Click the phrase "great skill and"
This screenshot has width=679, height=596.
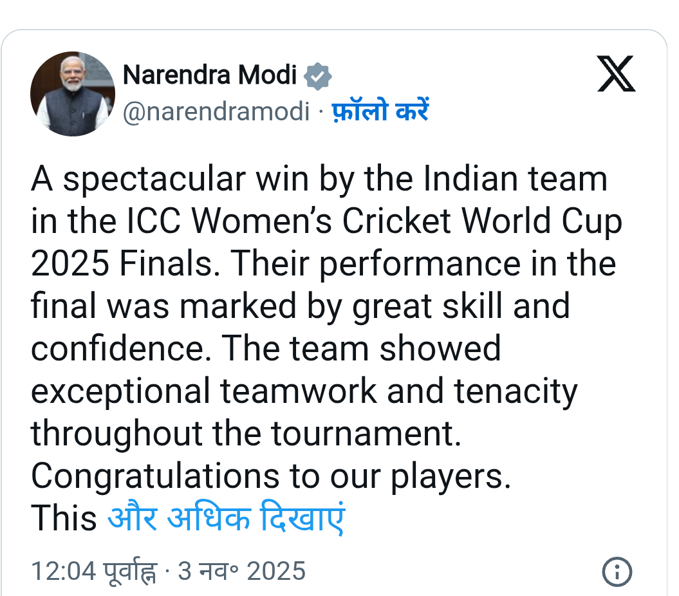tap(461, 306)
